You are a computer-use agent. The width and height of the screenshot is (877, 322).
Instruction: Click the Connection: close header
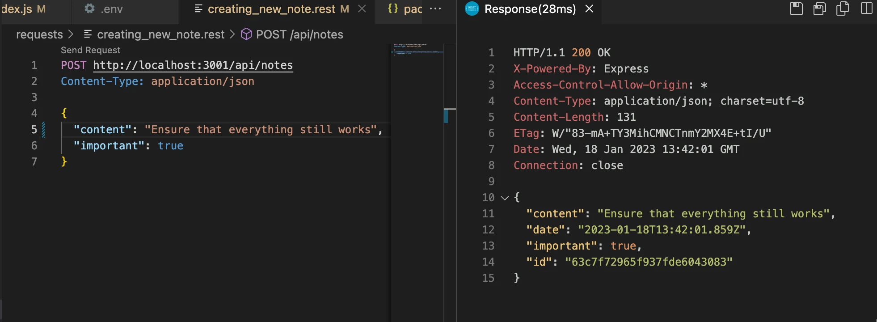click(568, 165)
